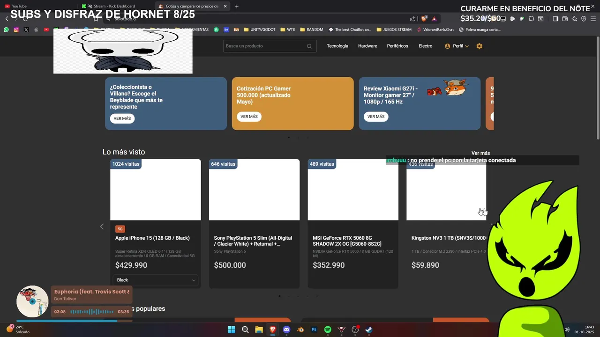Image resolution: width=600 pixels, height=337 pixels.
Task: Open the WTB bookmarks folder
Action: (x=288, y=29)
